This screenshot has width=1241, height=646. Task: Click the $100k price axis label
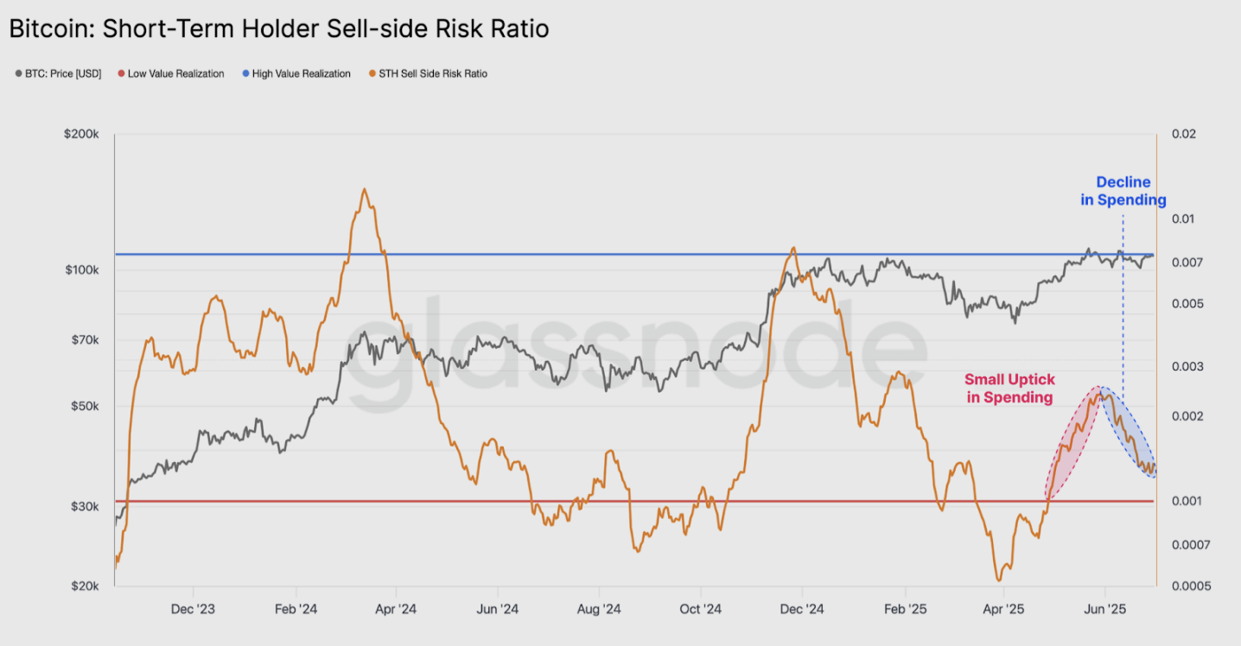(x=82, y=269)
